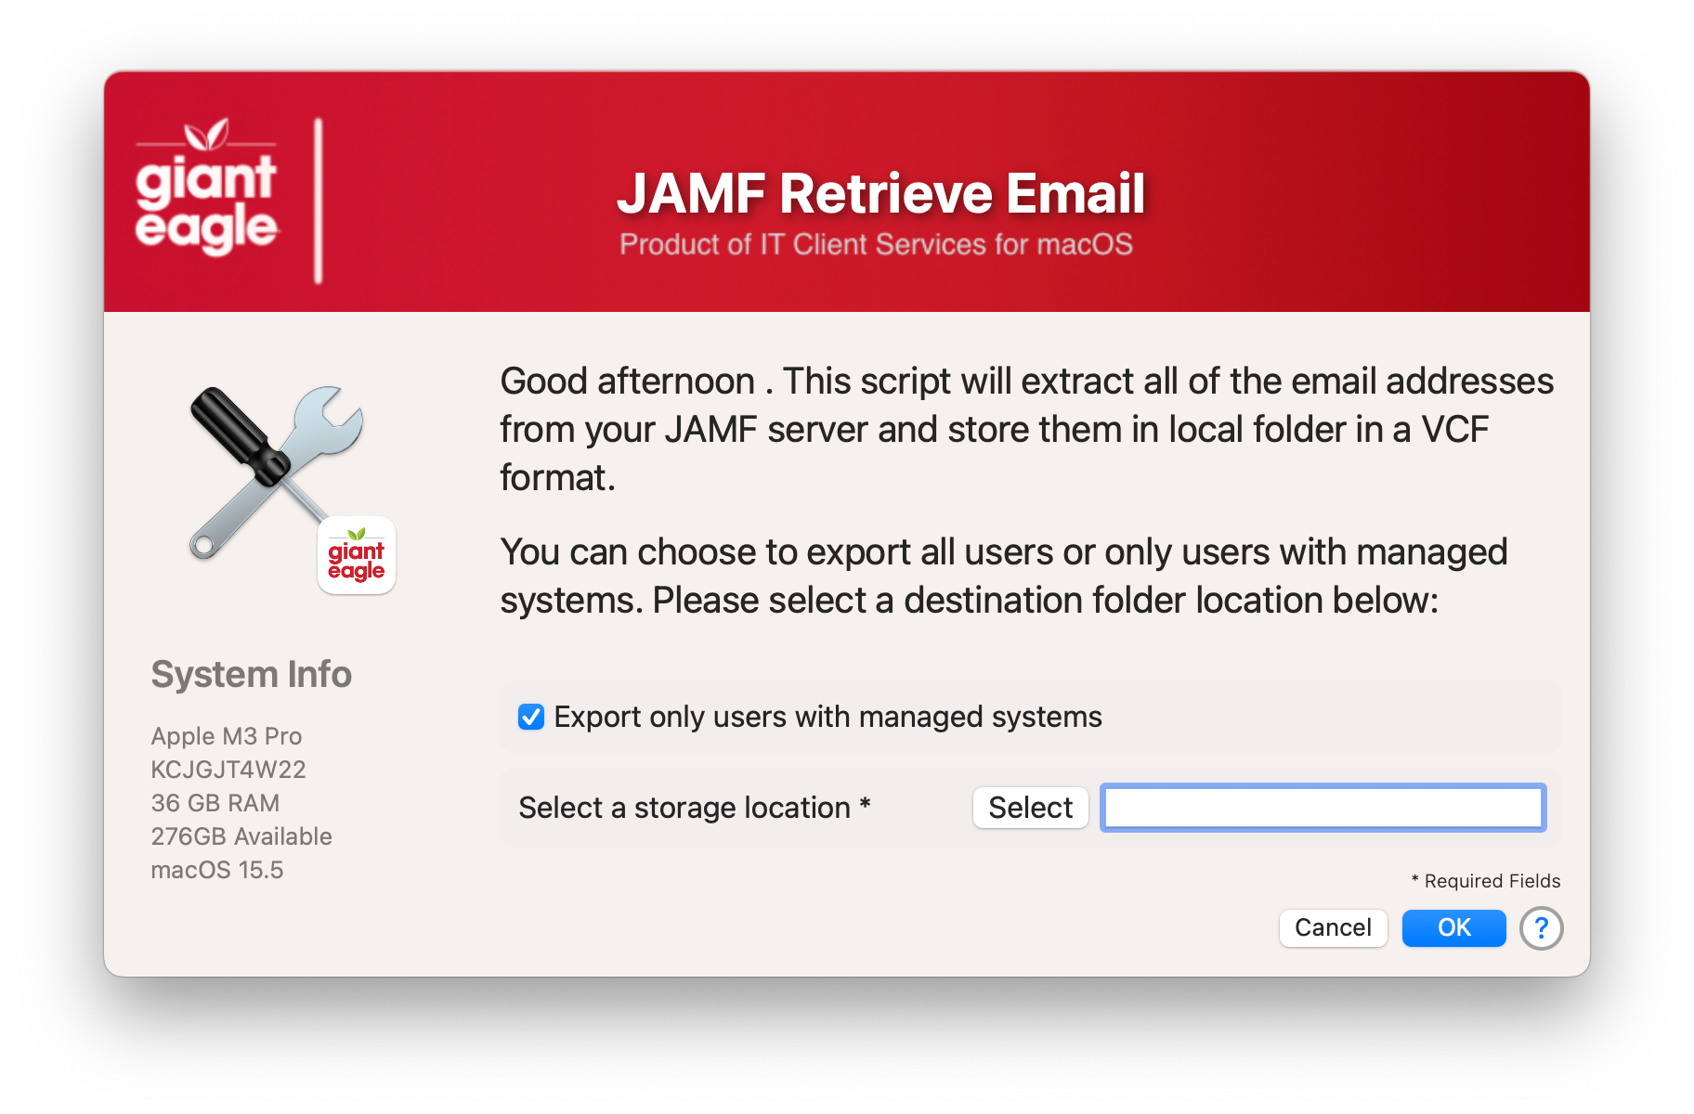1694x1114 pixels.
Task: Cancel the JAMF Retrieve Email dialog
Action: tap(1333, 927)
